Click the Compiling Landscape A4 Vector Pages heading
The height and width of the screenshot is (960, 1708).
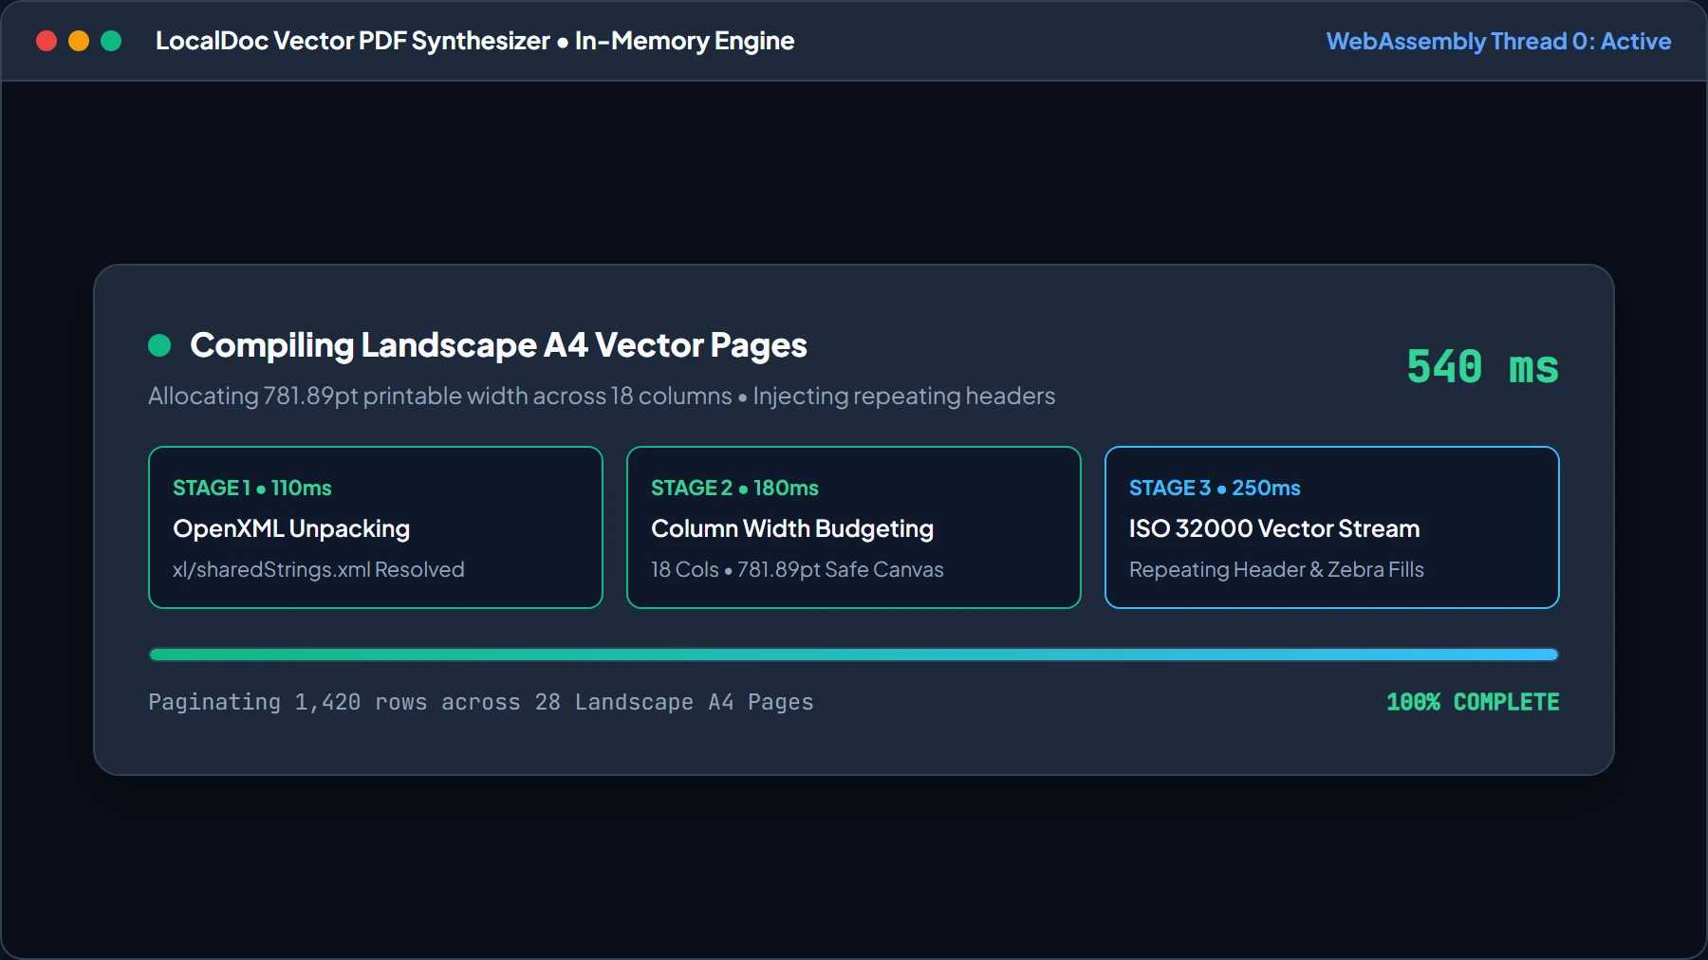498,345
